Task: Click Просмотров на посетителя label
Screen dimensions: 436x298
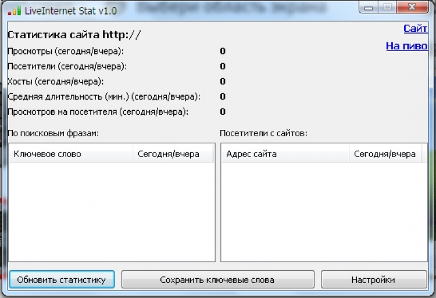Action: (98, 112)
